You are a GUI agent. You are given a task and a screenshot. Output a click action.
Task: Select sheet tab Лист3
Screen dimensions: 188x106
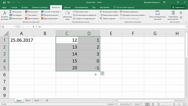tap(37, 100)
